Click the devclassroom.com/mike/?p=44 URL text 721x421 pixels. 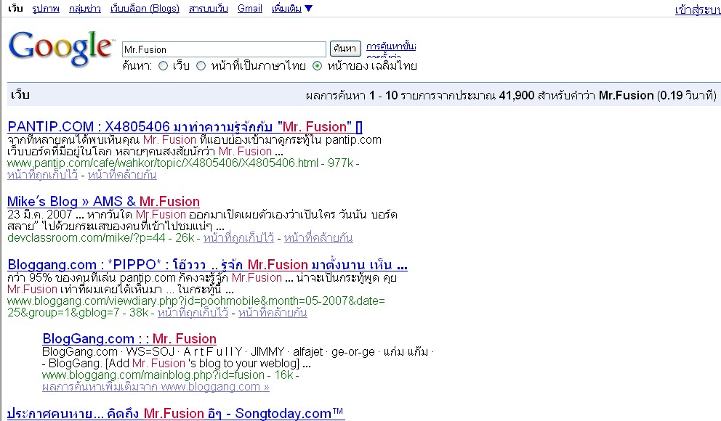pos(86,238)
